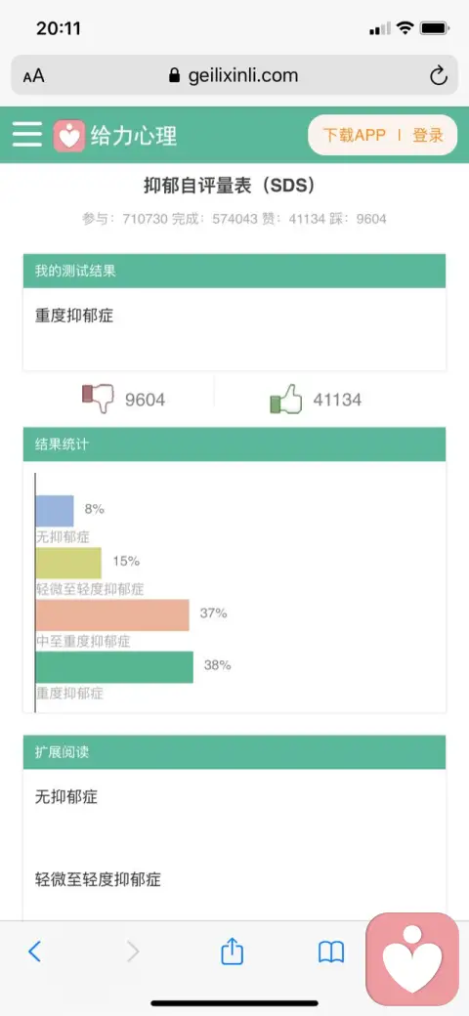The width and height of the screenshot is (469, 1016).
Task: Reload page with Safari refresh icon
Action: click(x=439, y=76)
